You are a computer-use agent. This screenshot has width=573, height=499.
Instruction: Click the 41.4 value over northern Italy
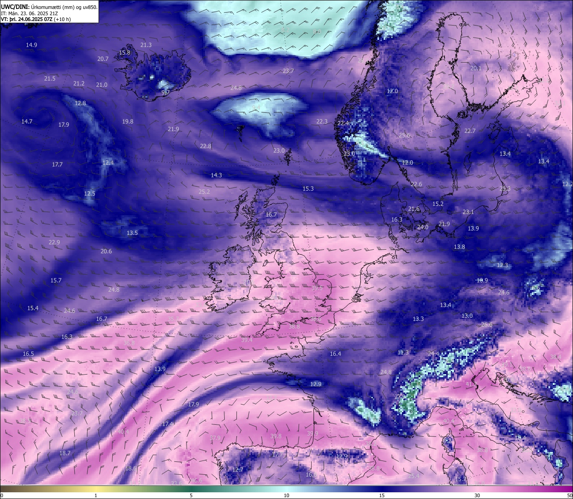click(471, 384)
